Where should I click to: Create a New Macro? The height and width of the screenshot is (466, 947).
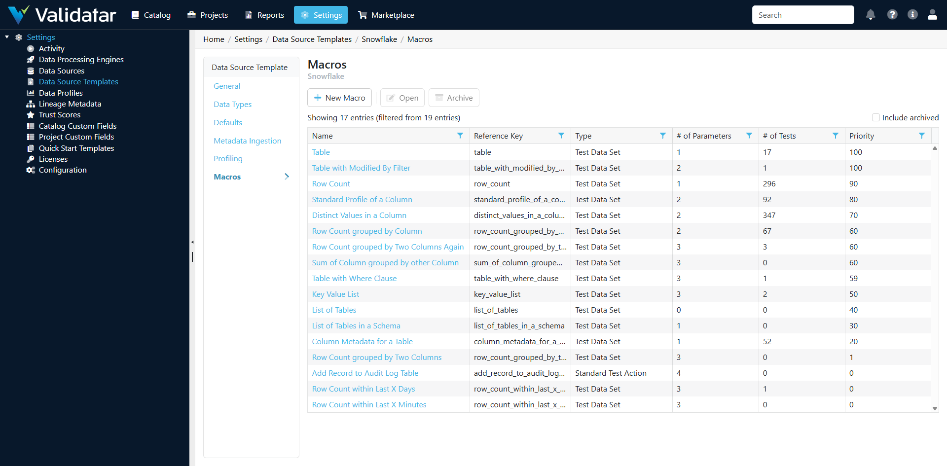[339, 97]
